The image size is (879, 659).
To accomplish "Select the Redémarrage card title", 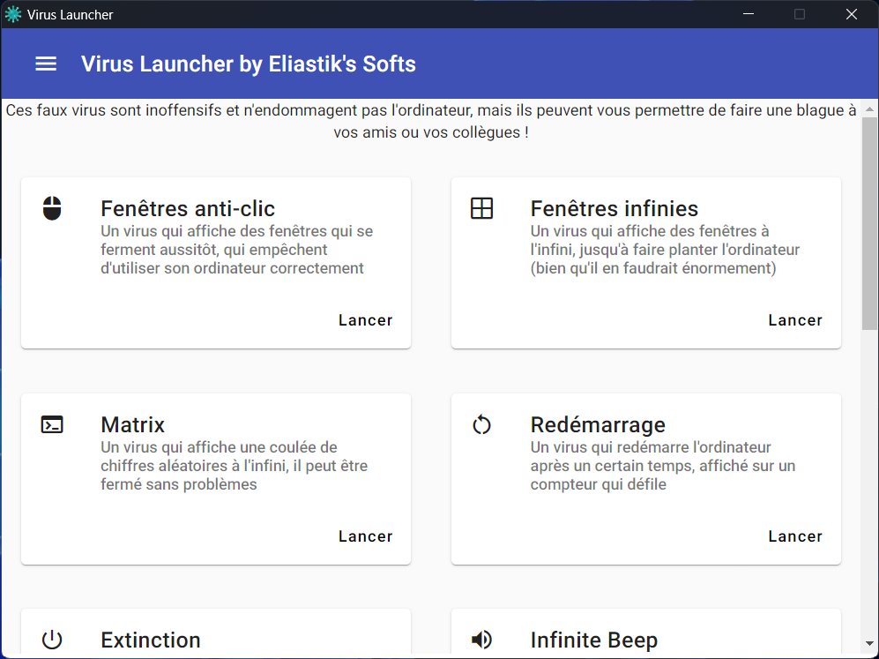I will coord(598,424).
